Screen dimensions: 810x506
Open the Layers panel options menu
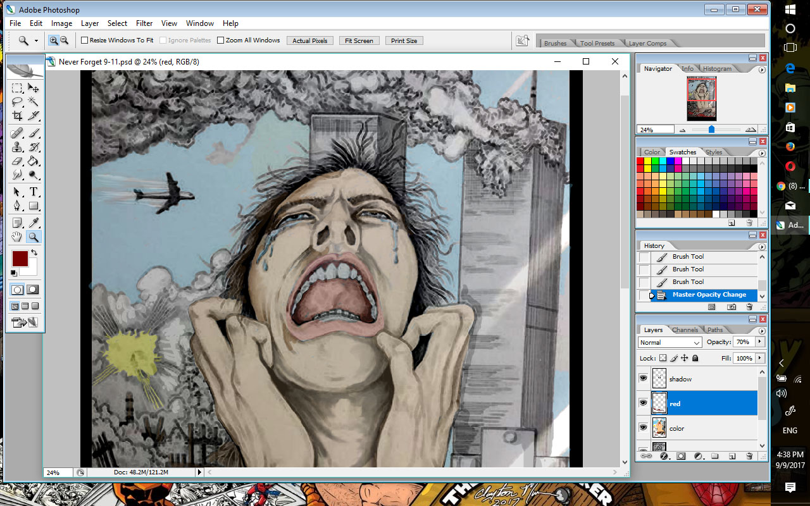[x=762, y=330]
